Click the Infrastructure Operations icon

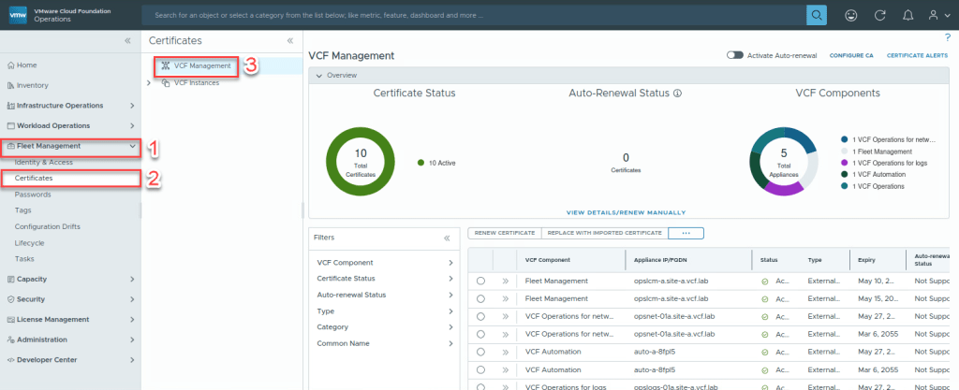click(x=10, y=106)
